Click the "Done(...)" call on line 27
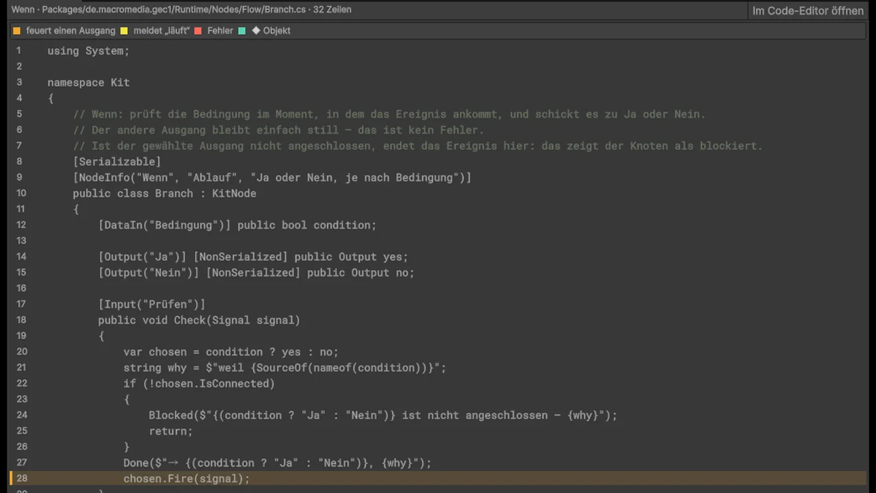The width and height of the screenshot is (876, 493). (278, 463)
